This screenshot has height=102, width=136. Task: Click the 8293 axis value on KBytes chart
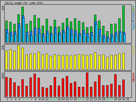3,76
